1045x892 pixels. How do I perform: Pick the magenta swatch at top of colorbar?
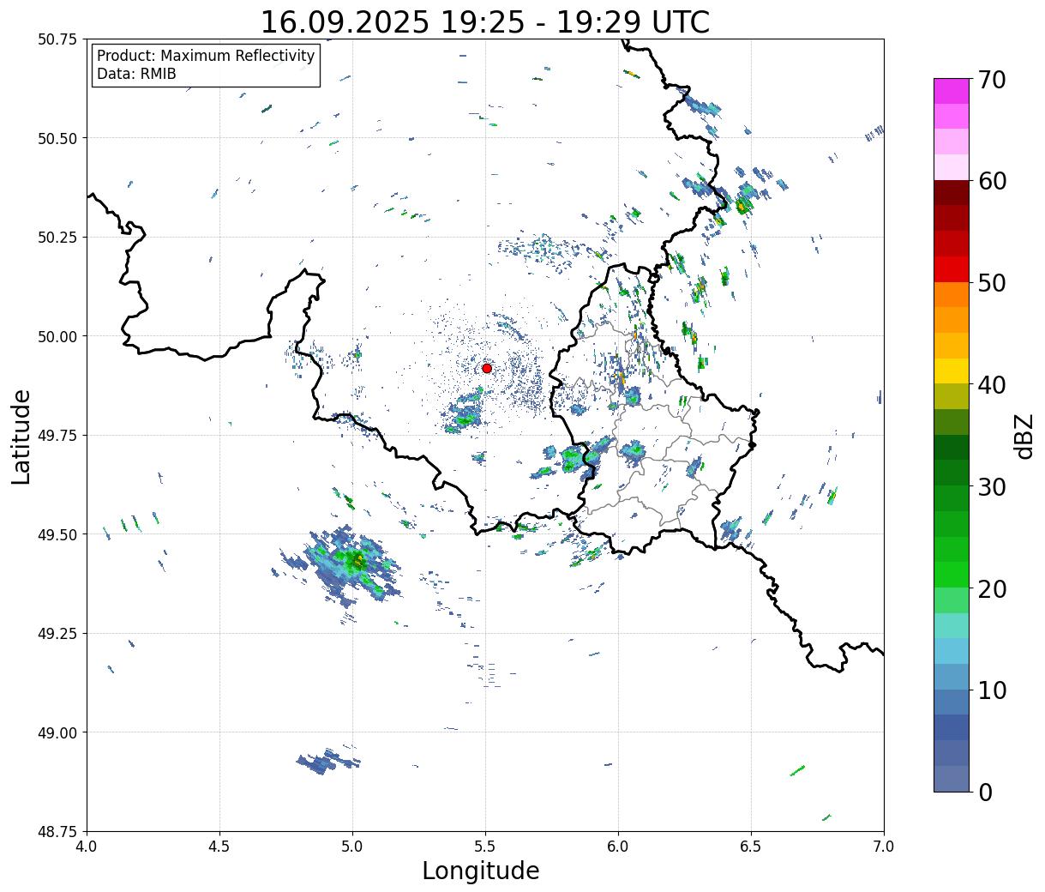pos(951,91)
